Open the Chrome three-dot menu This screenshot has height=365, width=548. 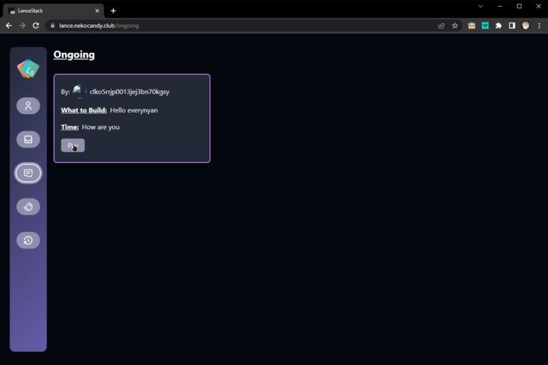tap(539, 26)
